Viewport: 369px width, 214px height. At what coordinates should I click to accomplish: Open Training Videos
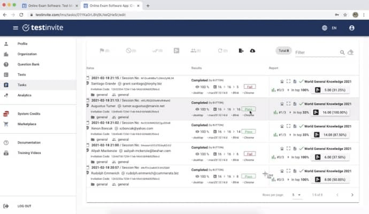pos(38,153)
